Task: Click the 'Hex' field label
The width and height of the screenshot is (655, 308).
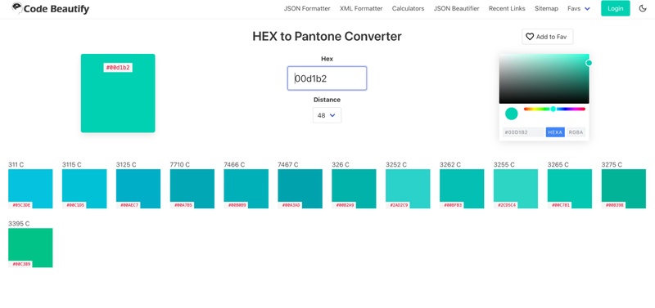Action: coord(327,59)
